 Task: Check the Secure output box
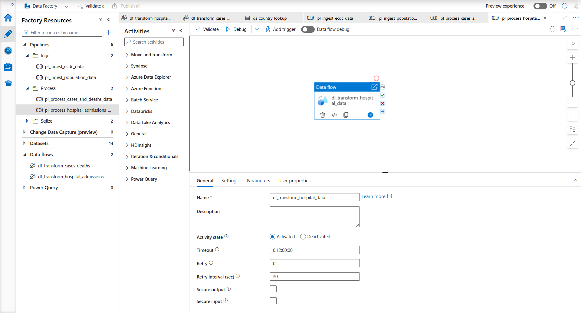tap(273, 289)
